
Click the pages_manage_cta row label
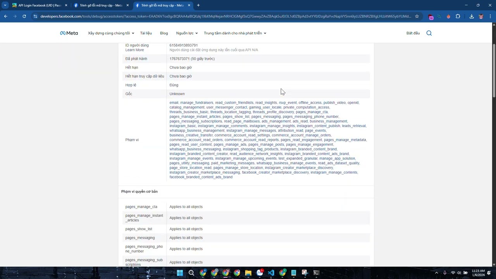pos(141,207)
